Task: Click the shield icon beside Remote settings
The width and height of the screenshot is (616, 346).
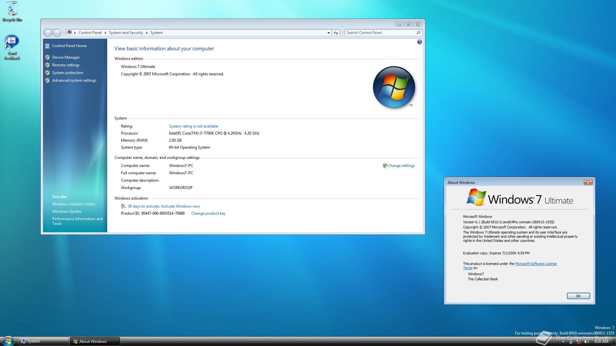Action: [x=47, y=65]
